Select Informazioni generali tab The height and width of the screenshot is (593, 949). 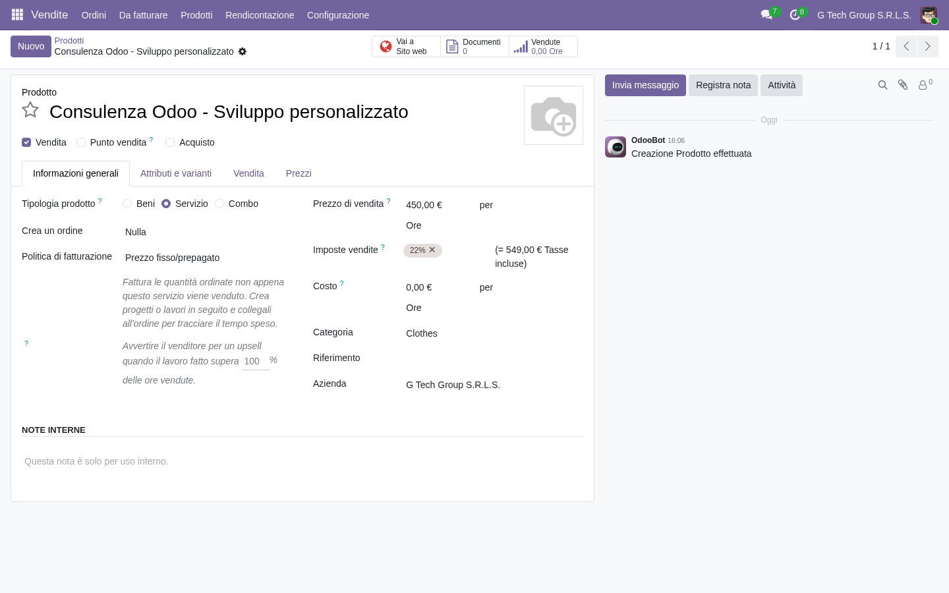click(x=76, y=173)
